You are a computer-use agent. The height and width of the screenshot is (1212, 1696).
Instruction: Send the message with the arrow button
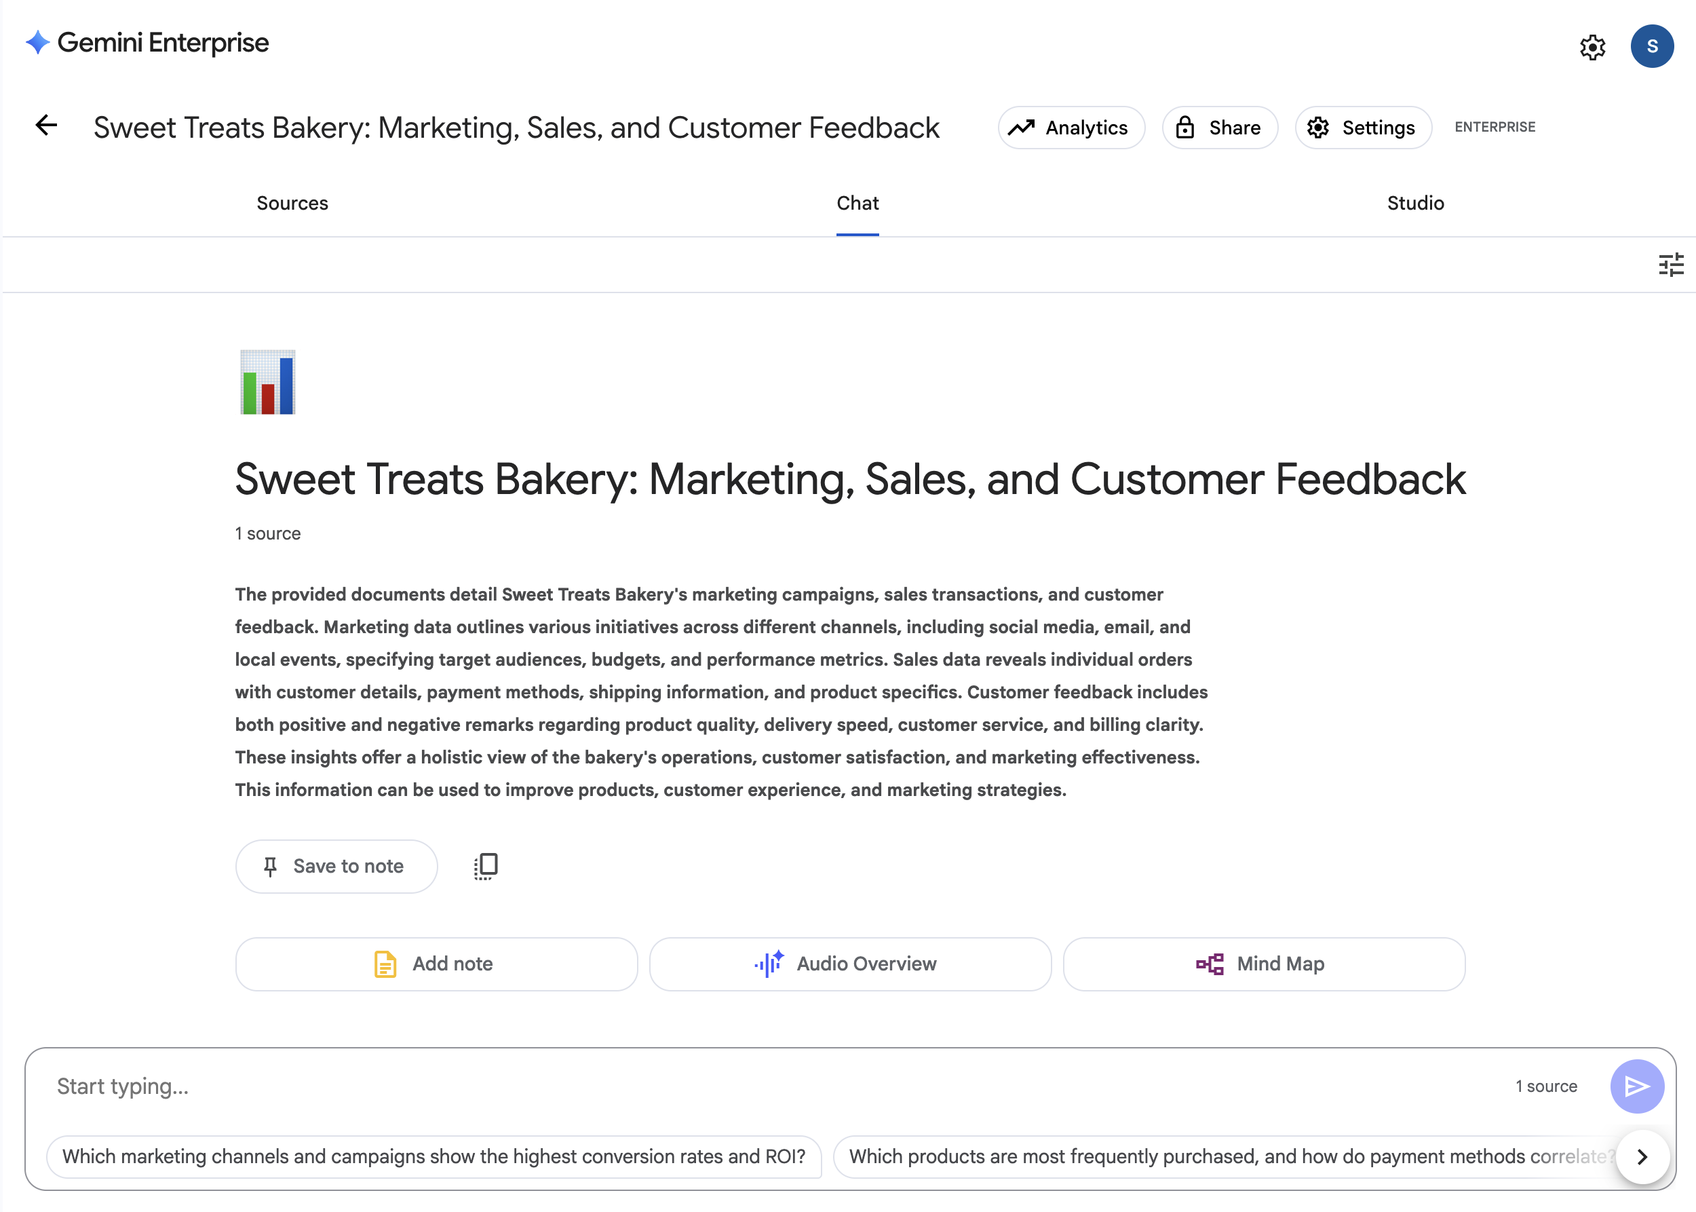coord(1636,1086)
